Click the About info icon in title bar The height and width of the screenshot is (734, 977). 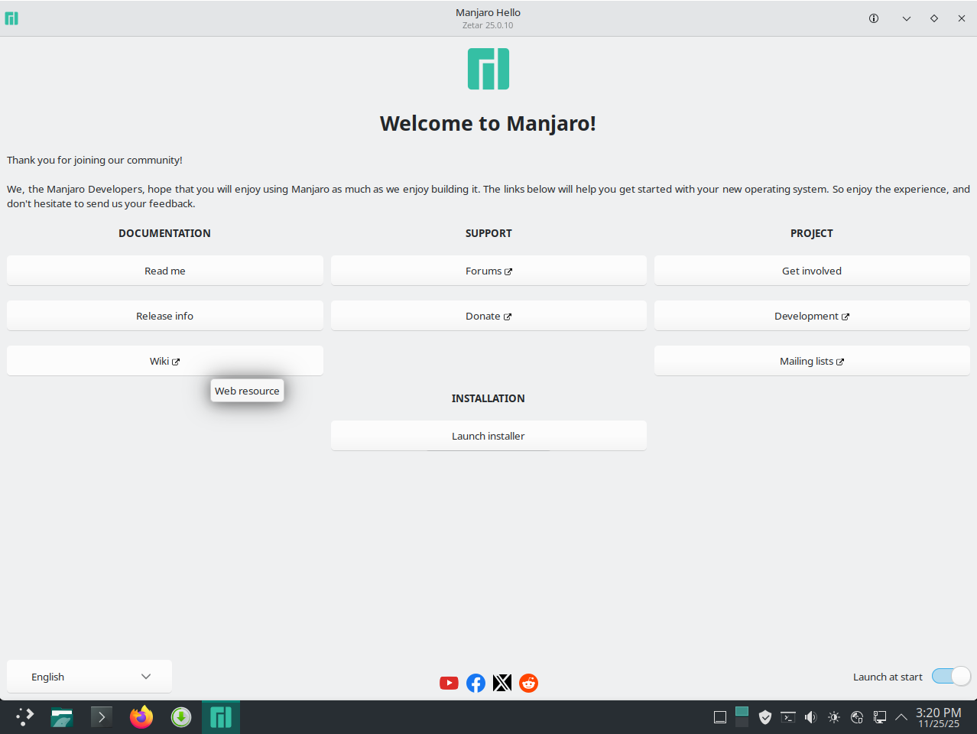pyautogui.click(x=874, y=18)
